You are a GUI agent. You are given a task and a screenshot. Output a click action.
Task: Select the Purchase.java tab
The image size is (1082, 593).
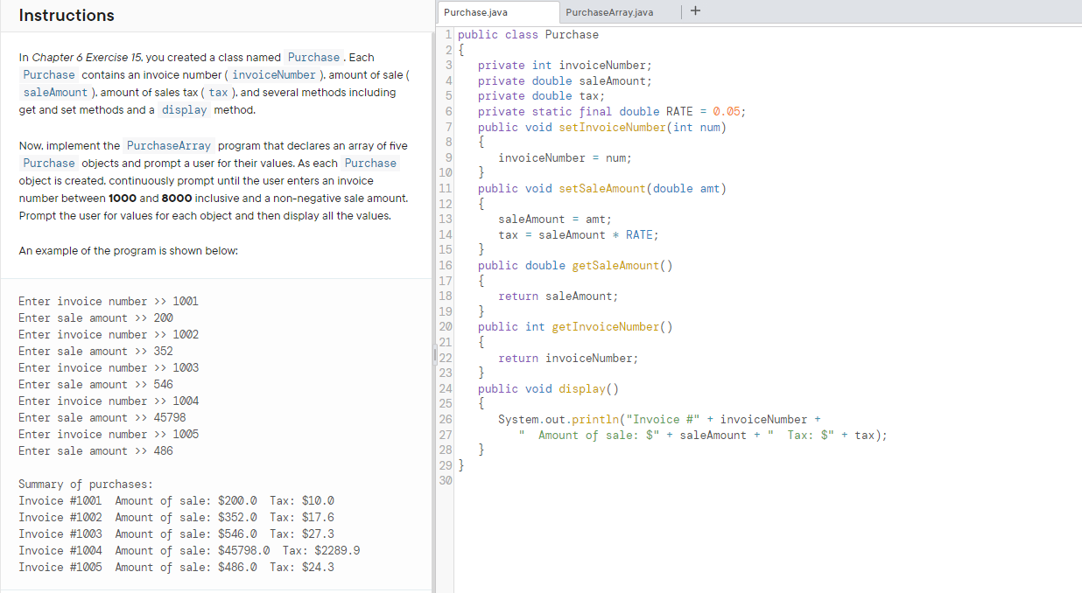[497, 13]
